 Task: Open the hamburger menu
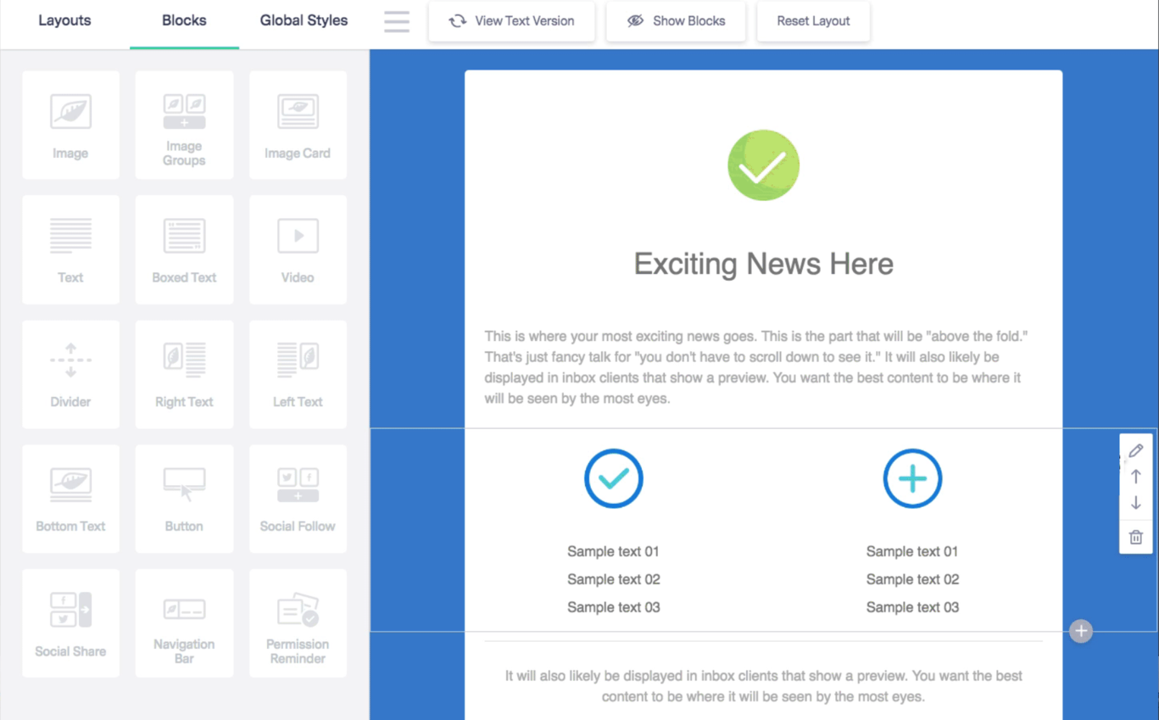tap(397, 21)
